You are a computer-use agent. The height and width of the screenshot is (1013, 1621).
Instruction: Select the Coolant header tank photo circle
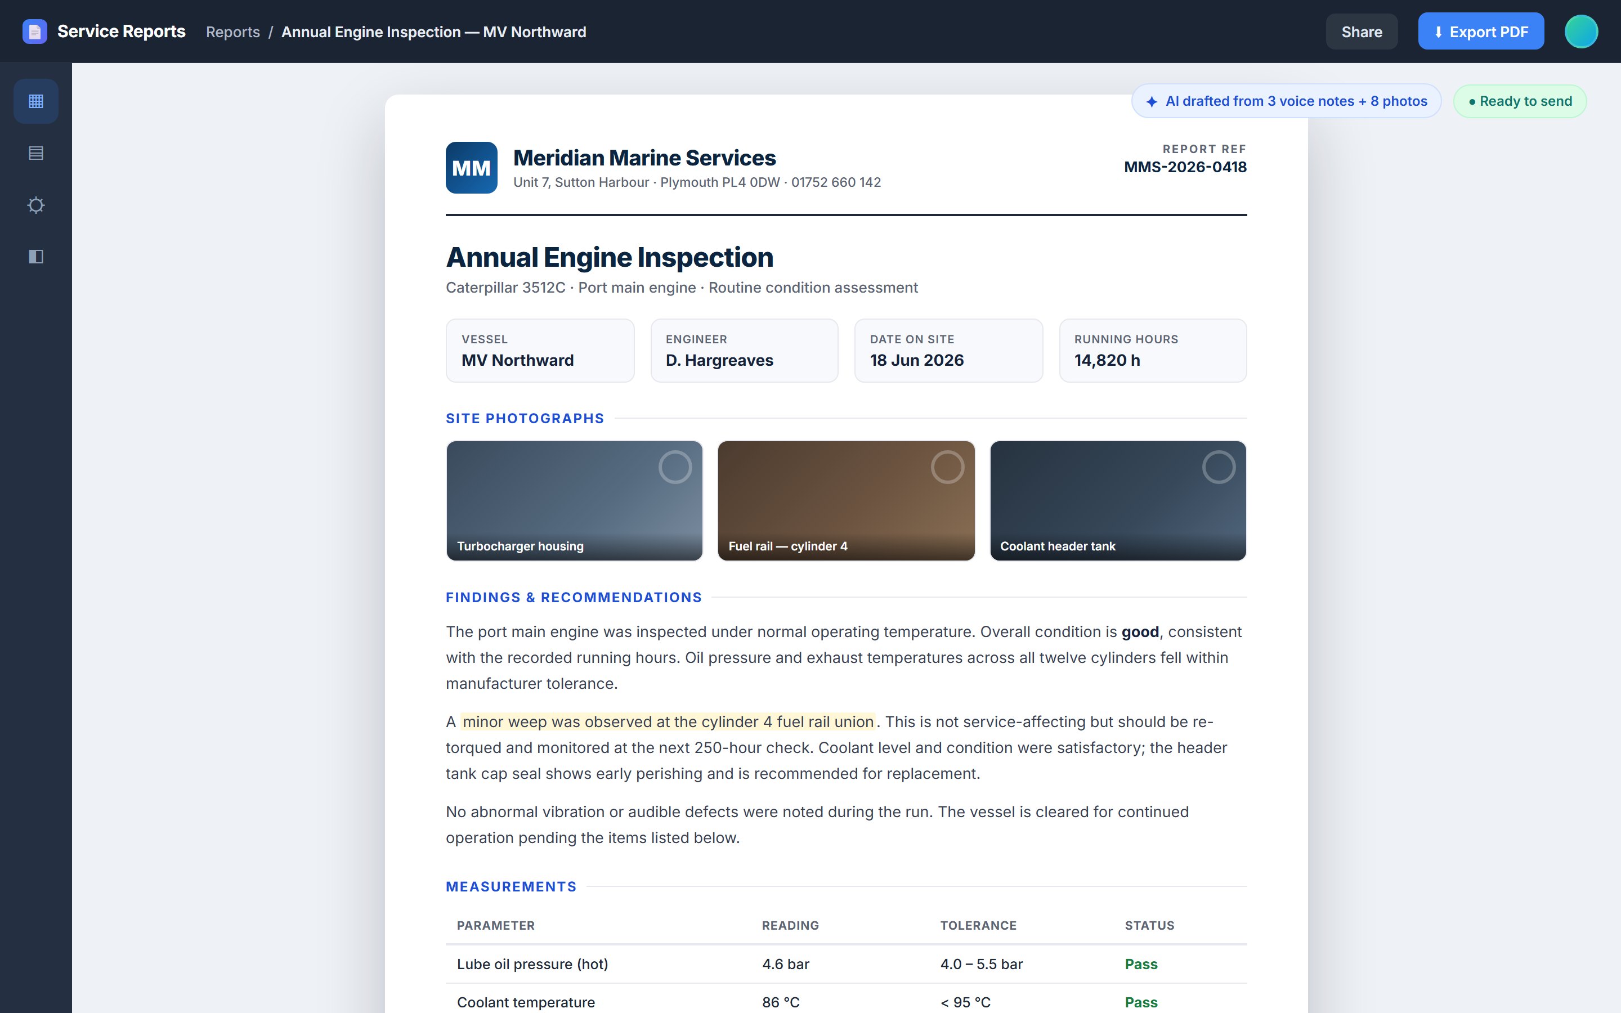pos(1219,467)
